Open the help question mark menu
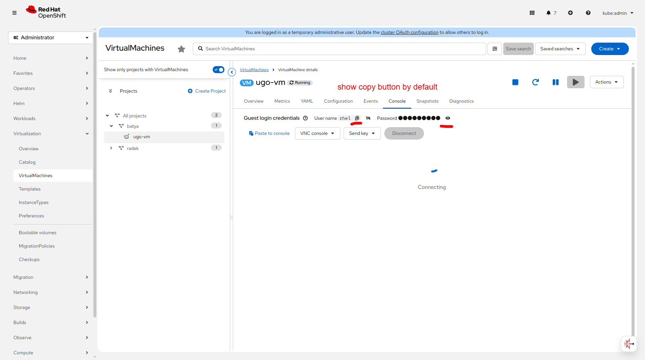Screen dimensions: 645x360 tap(588, 13)
